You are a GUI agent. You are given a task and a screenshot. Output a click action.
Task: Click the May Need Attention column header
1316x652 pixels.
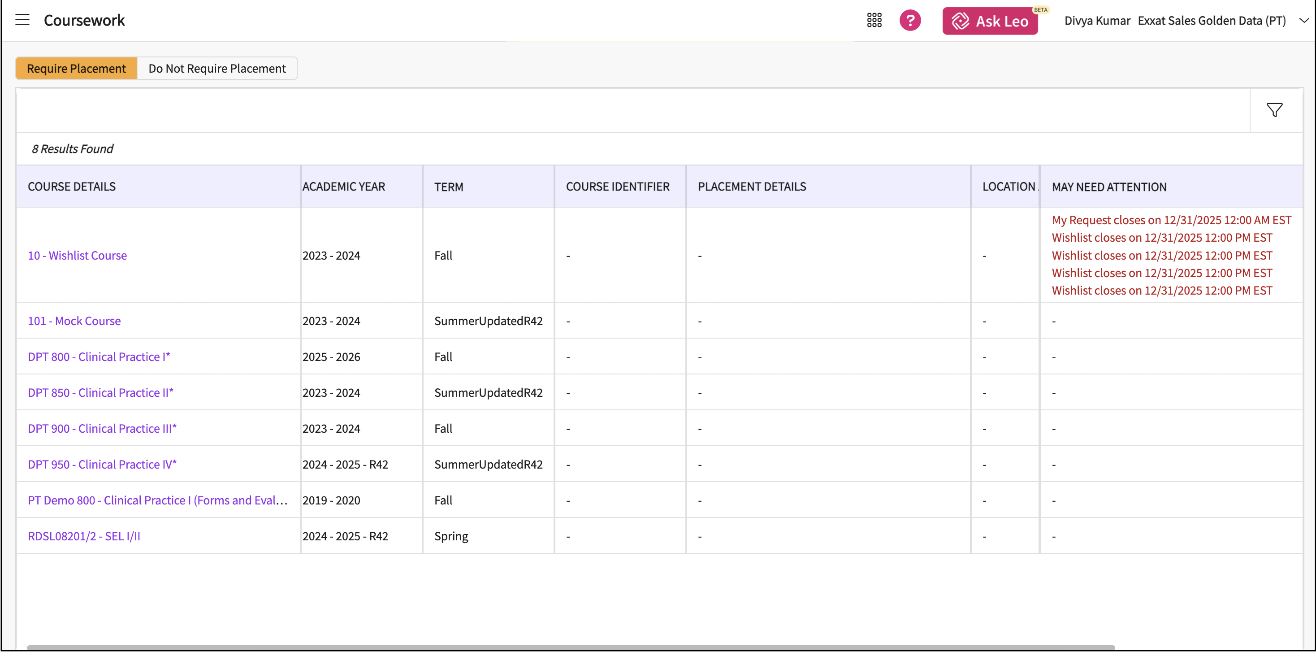[x=1108, y=187]
